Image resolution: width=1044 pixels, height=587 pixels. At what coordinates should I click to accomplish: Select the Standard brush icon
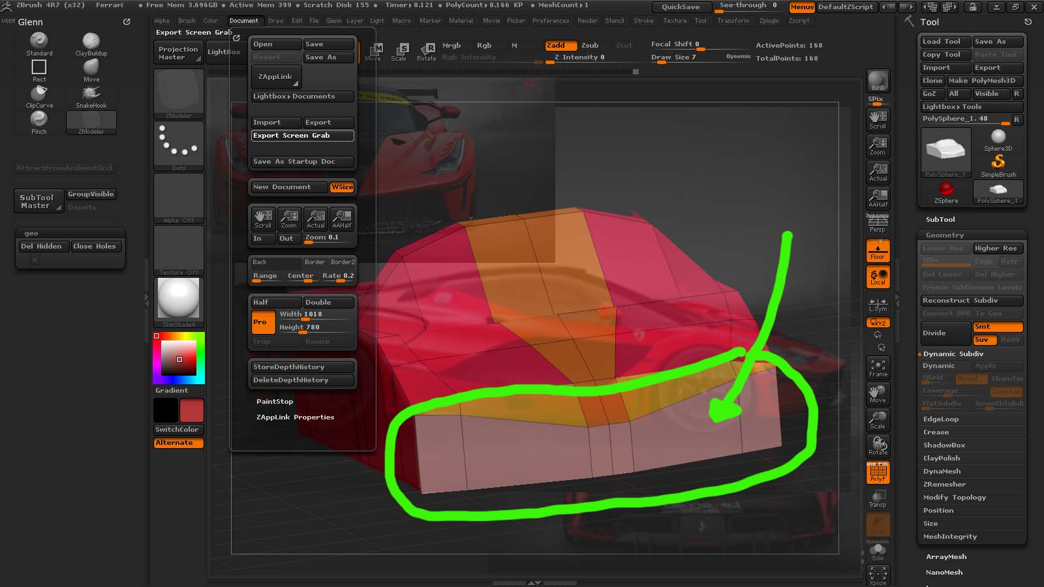(39, 44)
